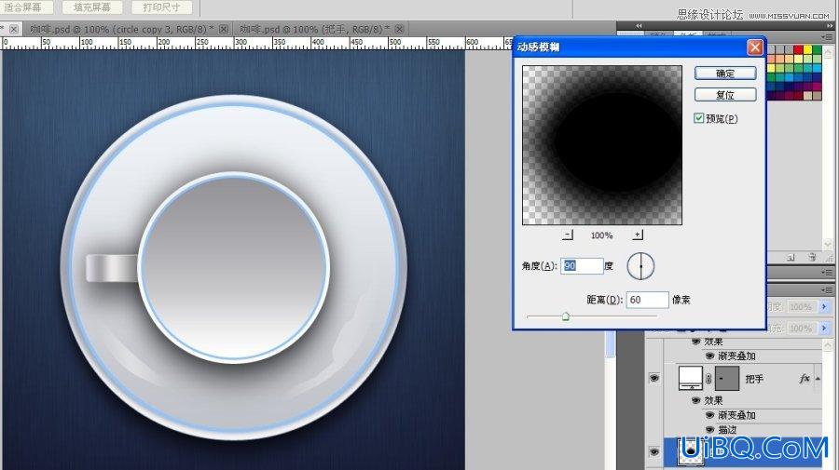Viewport: 839px width, 470px height.
Task: Open the layer fill slider arrow
Action: (x=824, y=328)
